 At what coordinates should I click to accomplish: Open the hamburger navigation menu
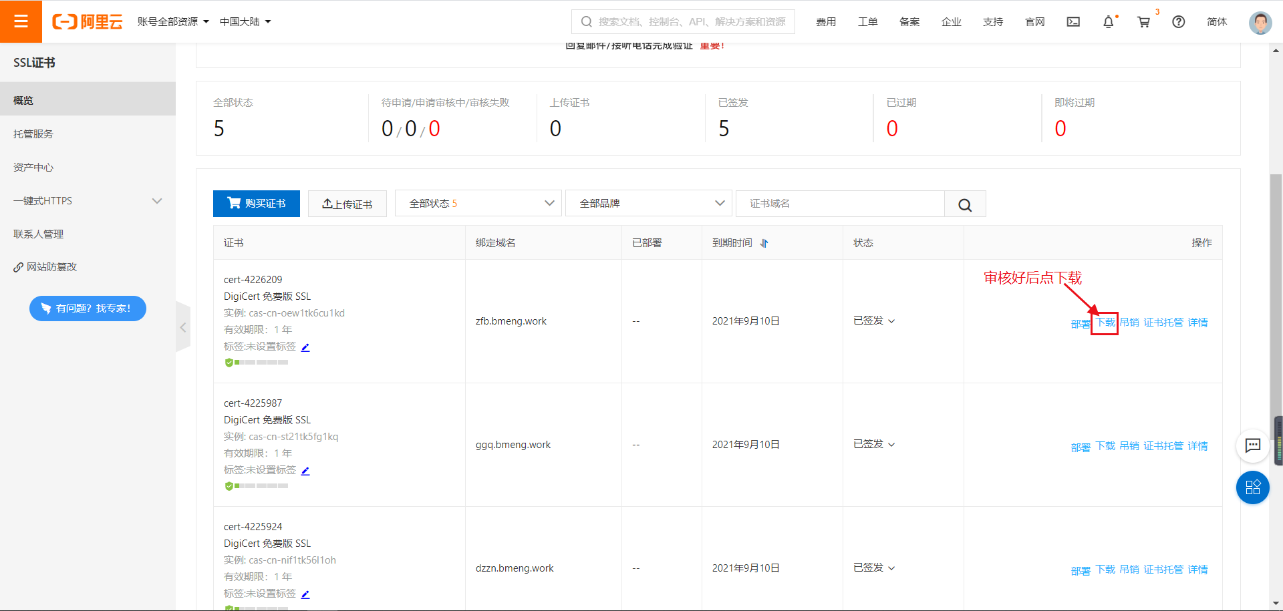[x=21, y=21]
